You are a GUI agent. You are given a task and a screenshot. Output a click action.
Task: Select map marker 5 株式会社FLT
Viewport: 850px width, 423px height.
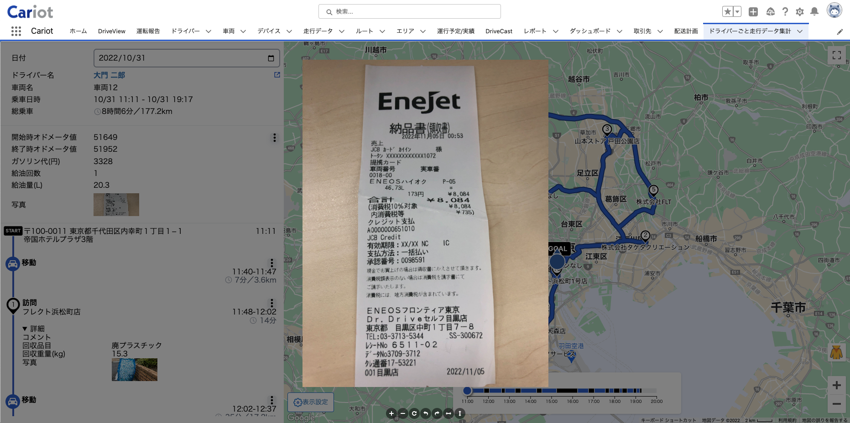[x=654, y=191]
